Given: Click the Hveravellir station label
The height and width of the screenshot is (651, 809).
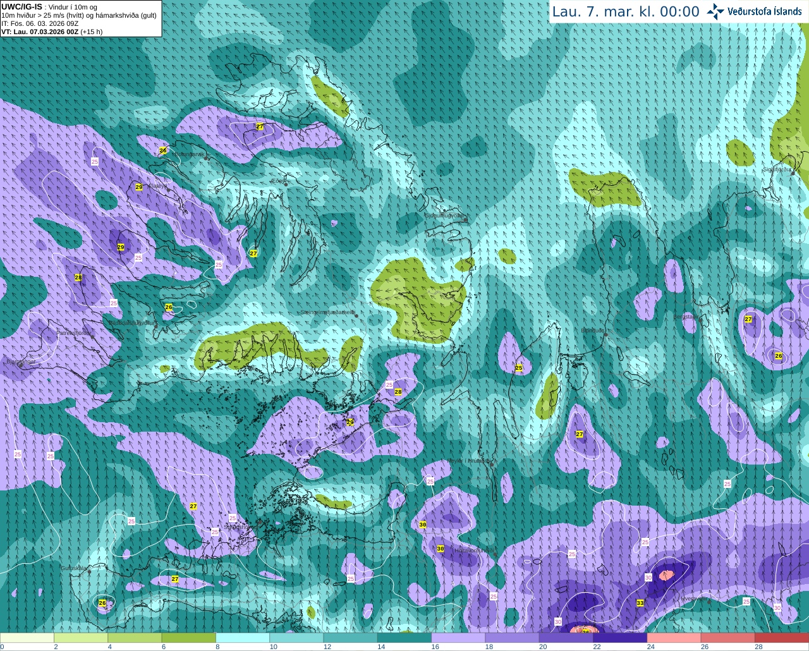Looking at the screenshot, I should pos(694,598).
